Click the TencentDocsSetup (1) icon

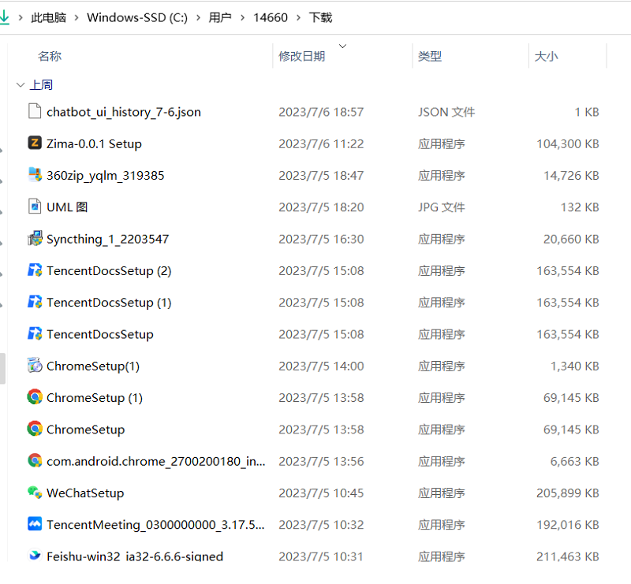(35, 302)
